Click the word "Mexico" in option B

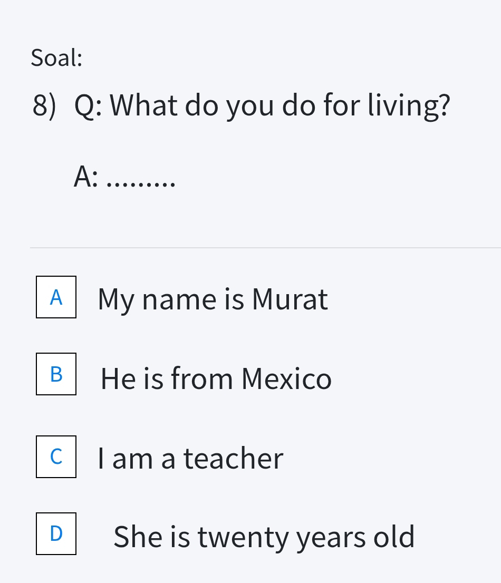coord(286,378)
